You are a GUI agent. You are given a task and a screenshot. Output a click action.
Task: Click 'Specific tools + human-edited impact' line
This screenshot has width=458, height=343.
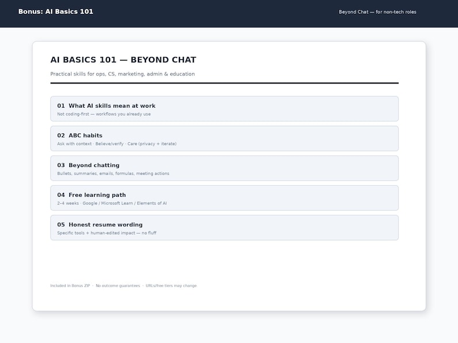coord(107,233)
